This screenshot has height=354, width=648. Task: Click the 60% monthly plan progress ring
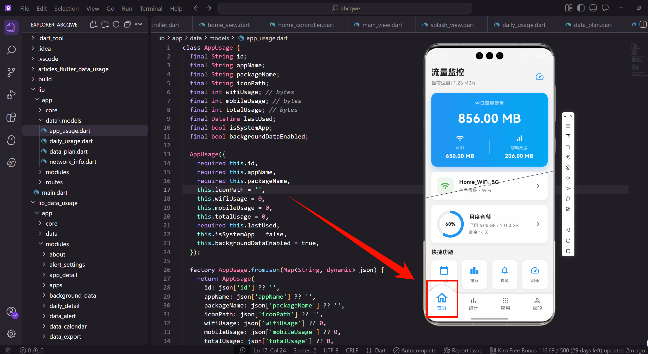[450, 224]
